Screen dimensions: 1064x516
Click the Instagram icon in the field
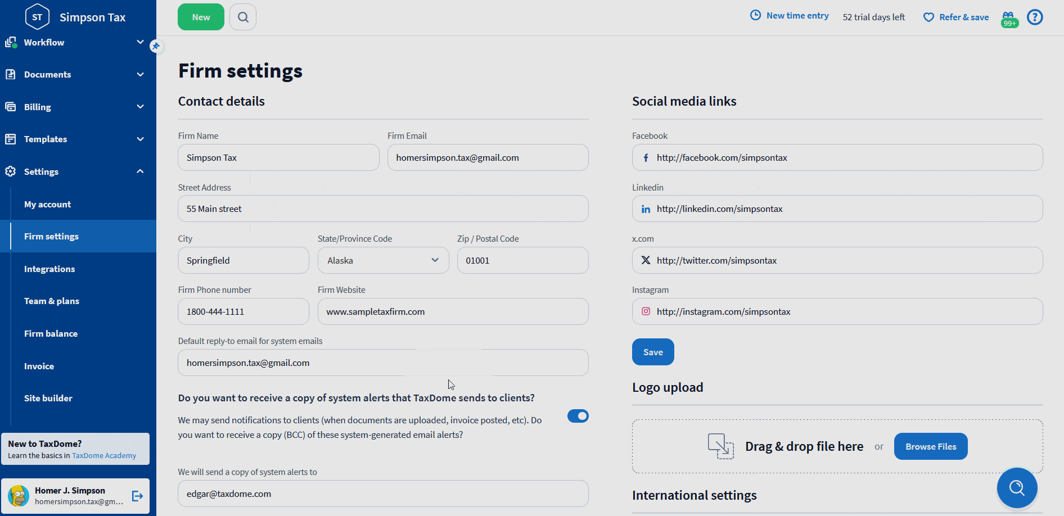646,311
